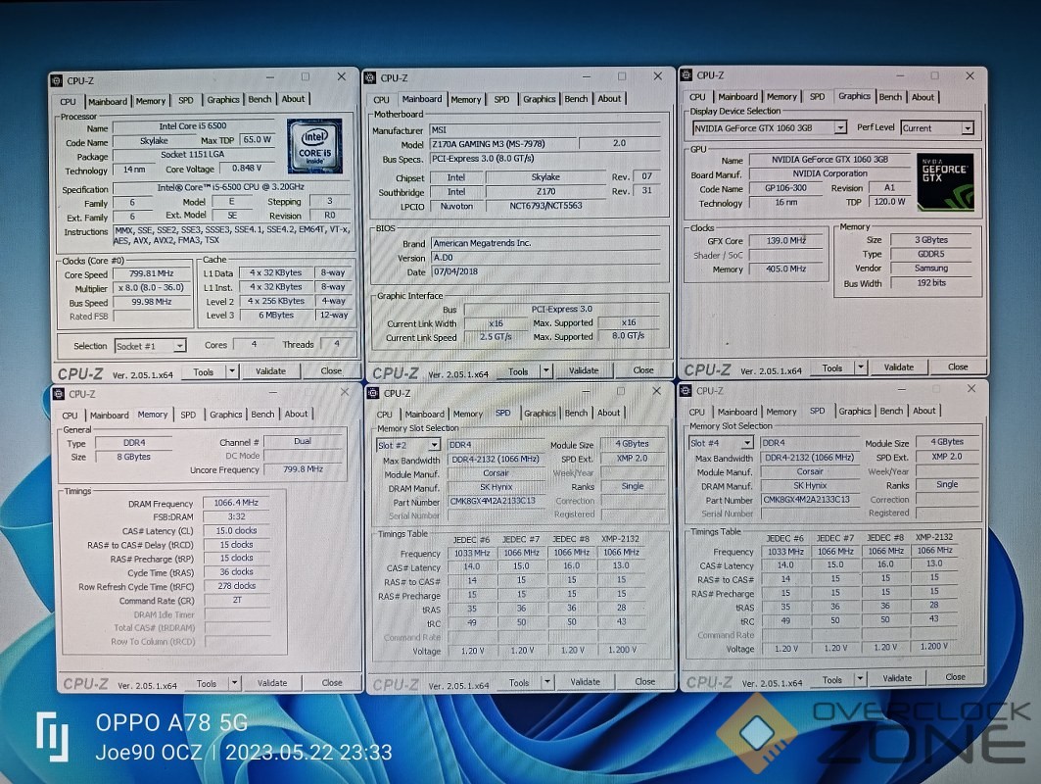Select the Graphics tab in the Mainboard window
This screenshot has height=784, width=1041.
[539, 99]
